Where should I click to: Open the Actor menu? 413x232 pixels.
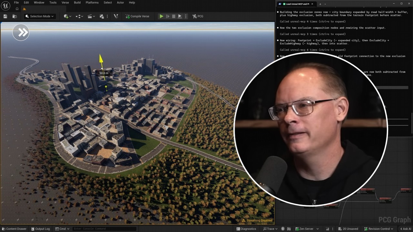tap(120, 3)
